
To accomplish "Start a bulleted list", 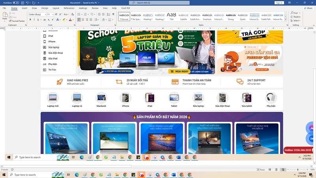I will click(79, 14).
